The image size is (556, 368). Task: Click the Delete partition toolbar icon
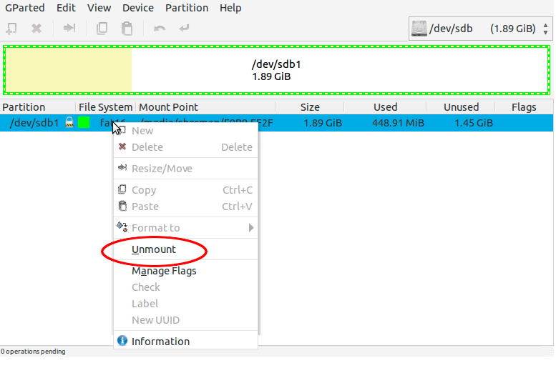click(36, 29)
